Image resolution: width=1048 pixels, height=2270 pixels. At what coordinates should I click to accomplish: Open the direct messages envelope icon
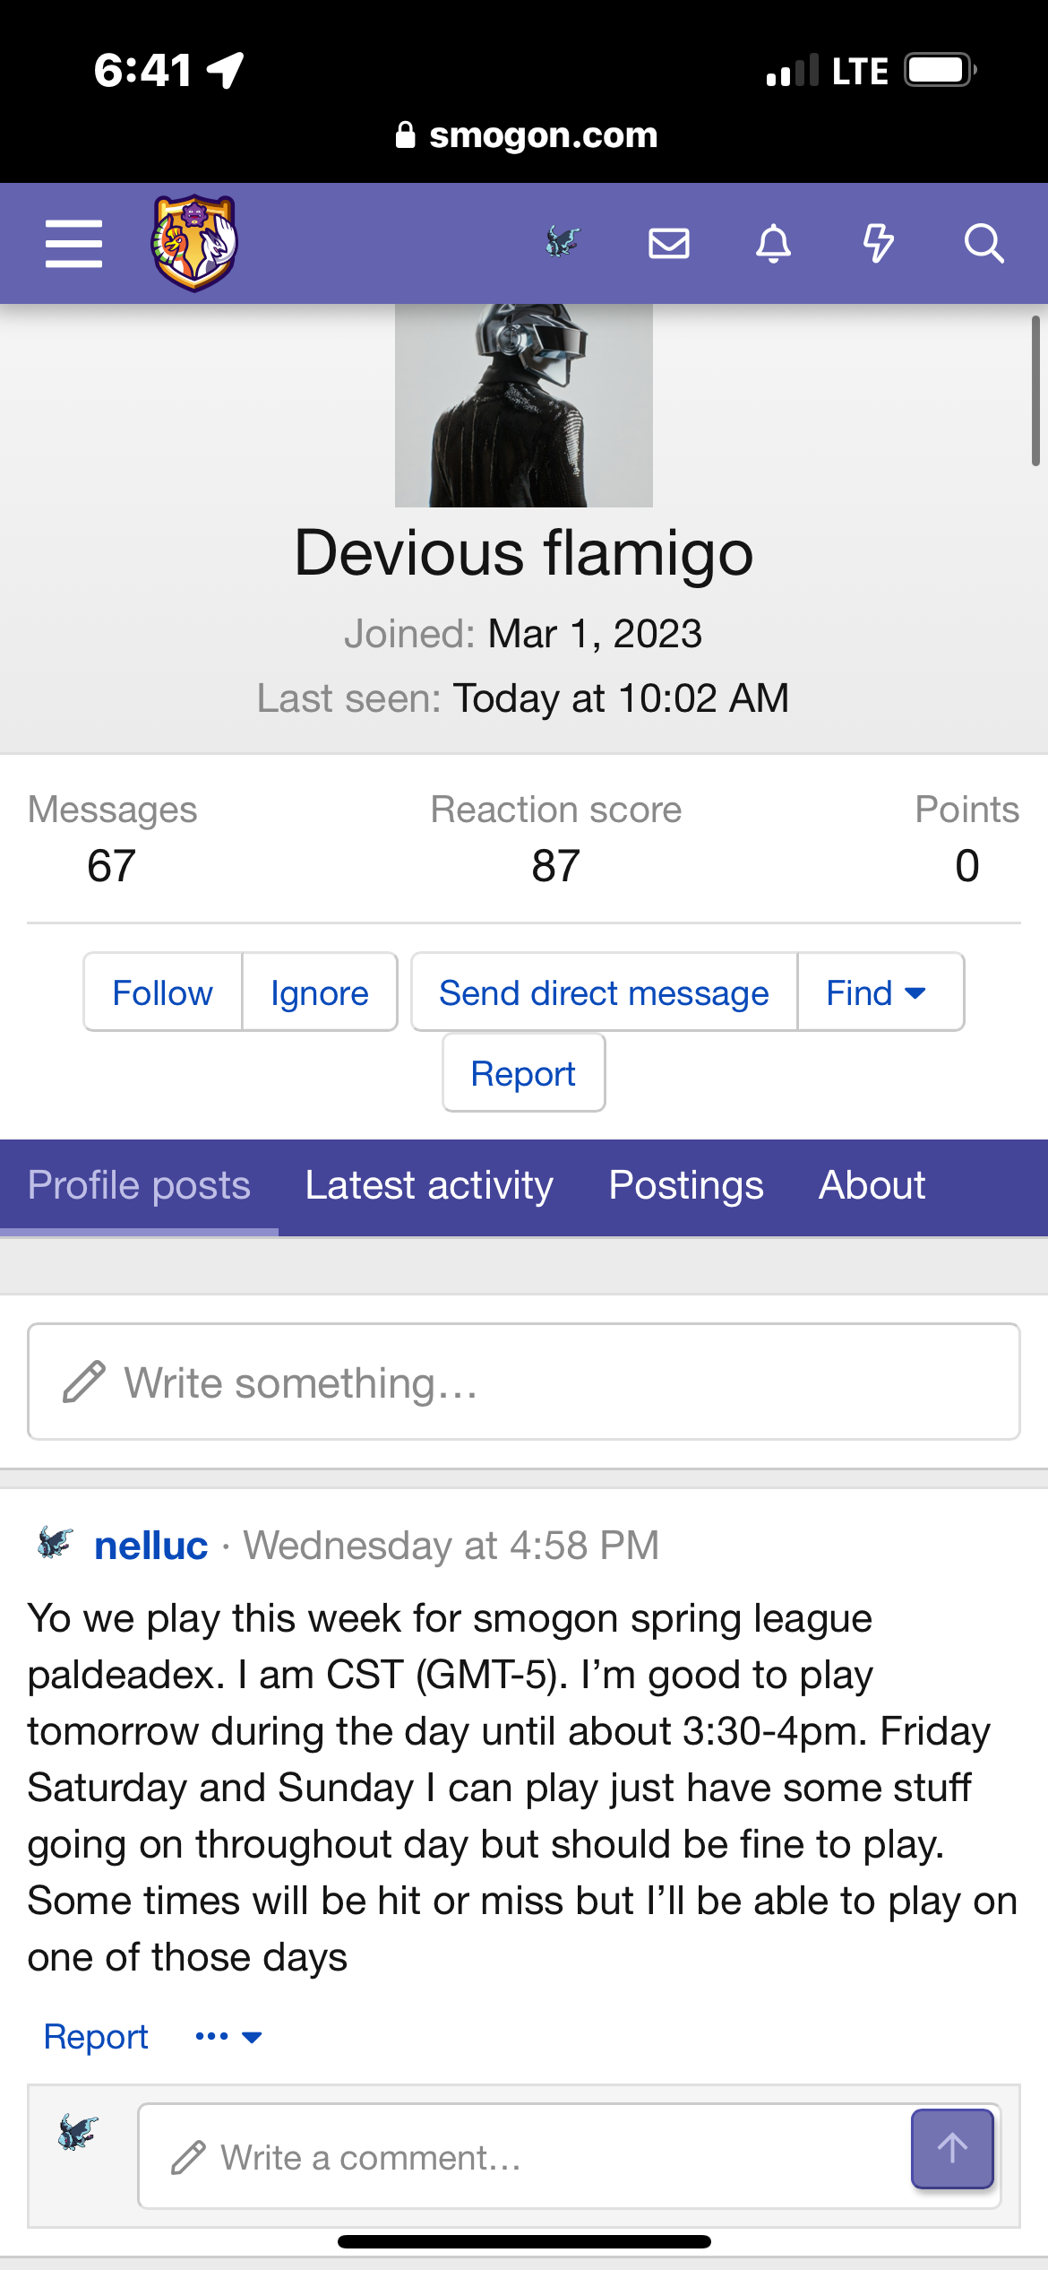click(668, 243)
